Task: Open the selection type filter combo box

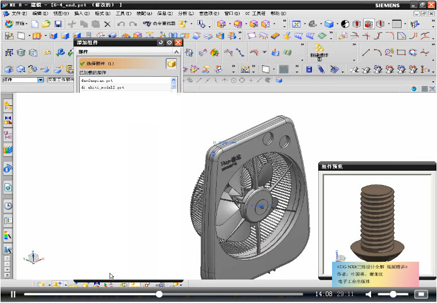Action: 23,80
